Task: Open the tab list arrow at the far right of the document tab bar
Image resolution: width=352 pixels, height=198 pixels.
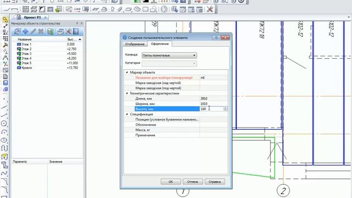Action: (349, 17)
